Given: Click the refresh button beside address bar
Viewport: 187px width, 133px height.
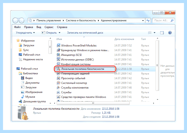Looking at the screenshot, I should coord(148,21).
